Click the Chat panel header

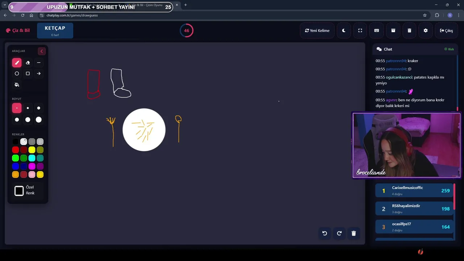tap(415, 49)
